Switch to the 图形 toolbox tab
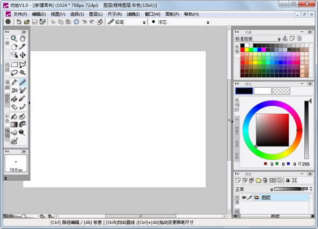 tap(7, 99)
